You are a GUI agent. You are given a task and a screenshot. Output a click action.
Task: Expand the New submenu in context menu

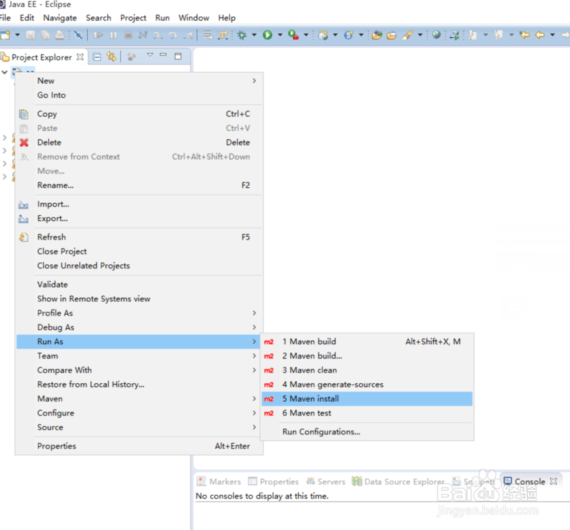(x=139, y=81)
